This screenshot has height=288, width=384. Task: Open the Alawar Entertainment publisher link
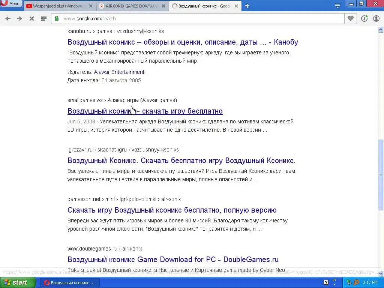pos(119,72)
